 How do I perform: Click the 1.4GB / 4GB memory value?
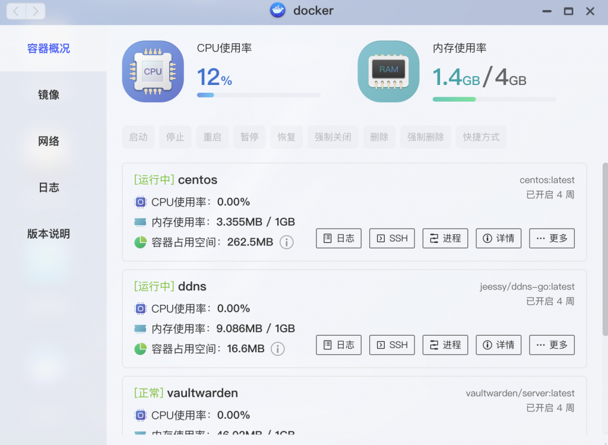click(479, 77)
